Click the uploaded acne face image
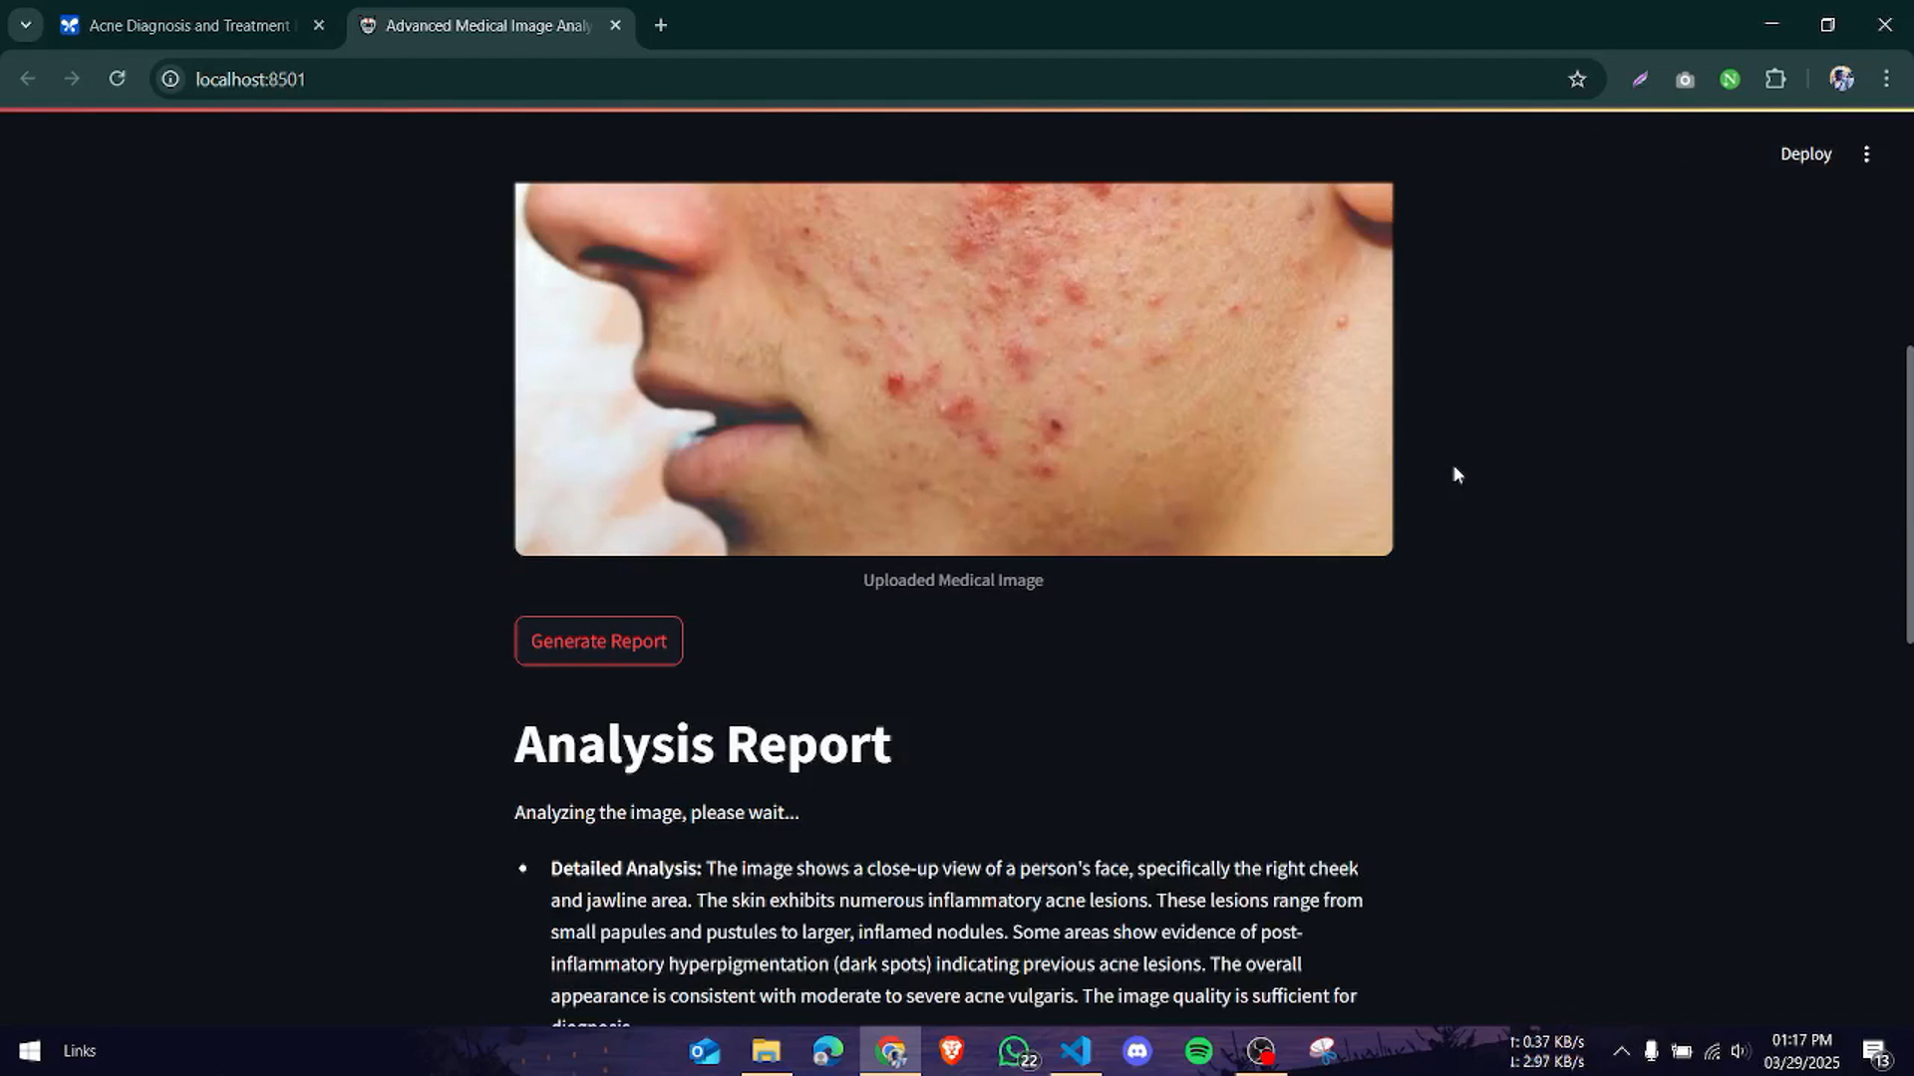The image size is (1914, 1076). click(953, 369)
